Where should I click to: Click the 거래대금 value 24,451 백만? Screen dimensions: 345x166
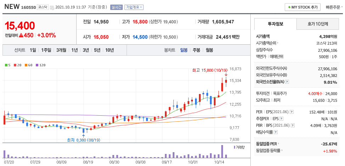[x=228, y=37]
